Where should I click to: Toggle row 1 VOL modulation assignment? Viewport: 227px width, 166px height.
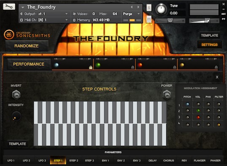pyautogui.click(x=198, y=104)
